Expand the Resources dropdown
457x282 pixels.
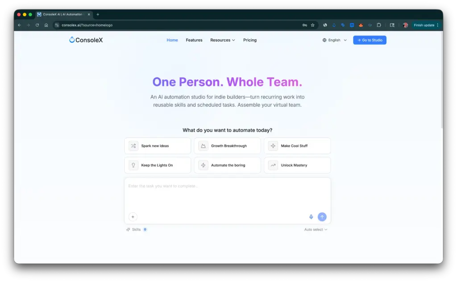(x=222, y=40)
